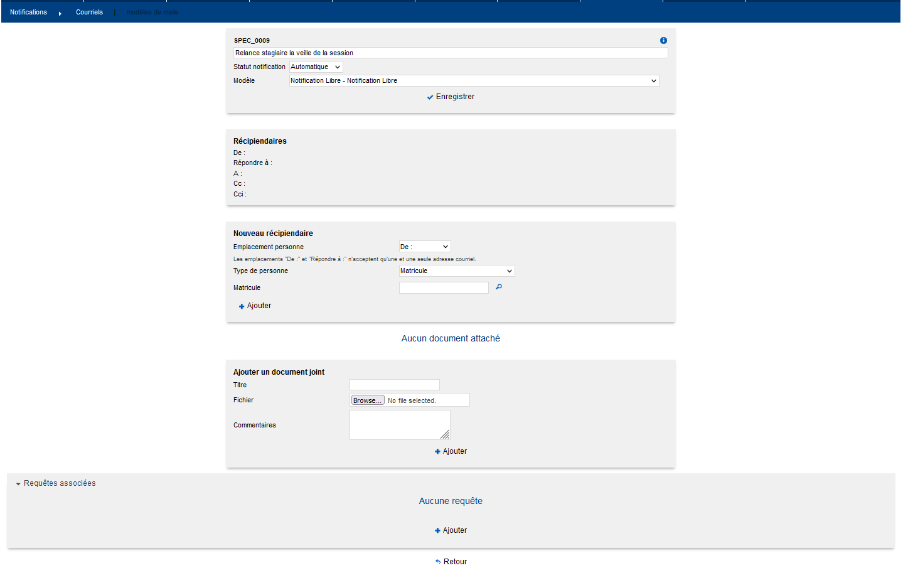908x568 pixels.
Task: Click the Matricule input field
Action: tap(444, 287)
